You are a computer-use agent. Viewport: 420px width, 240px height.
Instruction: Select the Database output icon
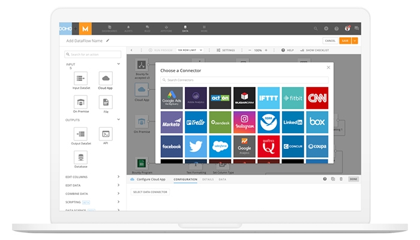click(80, 157)
